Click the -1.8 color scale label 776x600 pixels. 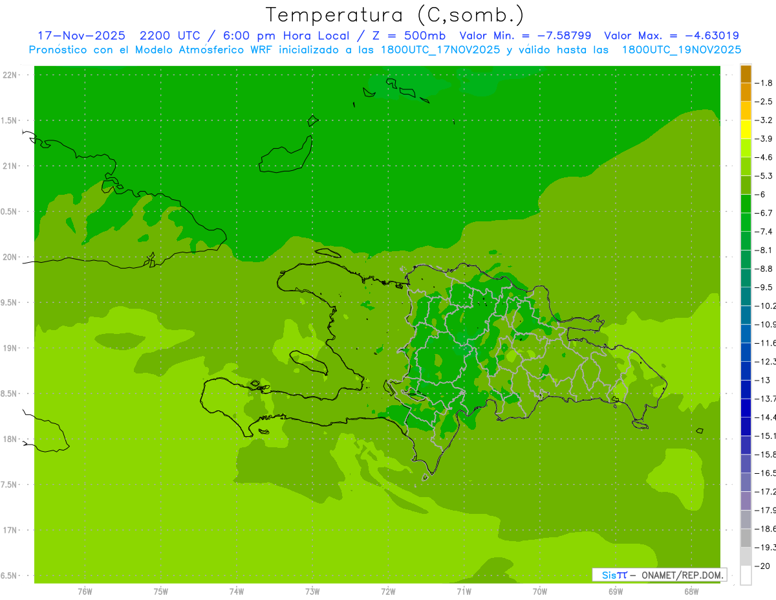point(764,83)
